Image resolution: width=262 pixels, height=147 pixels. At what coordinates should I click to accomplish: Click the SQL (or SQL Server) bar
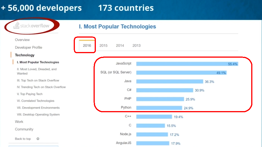point(181,73)
